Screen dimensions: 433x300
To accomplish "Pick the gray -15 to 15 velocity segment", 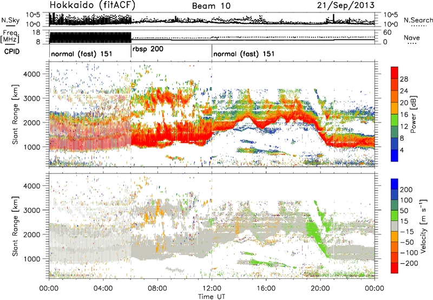I will pos(395,226).
